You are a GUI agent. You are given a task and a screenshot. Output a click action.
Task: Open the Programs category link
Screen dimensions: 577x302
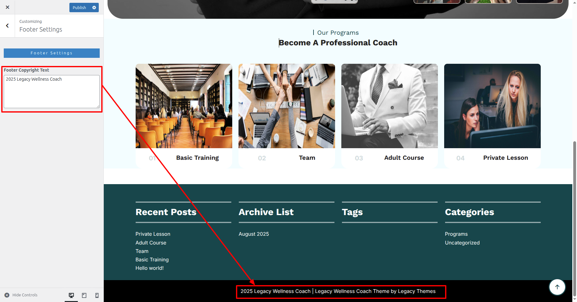click(456, 234)
